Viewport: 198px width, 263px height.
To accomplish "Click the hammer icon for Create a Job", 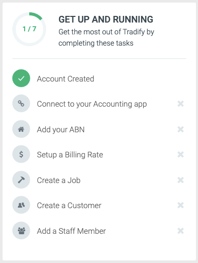I will [x=21, y=180].
